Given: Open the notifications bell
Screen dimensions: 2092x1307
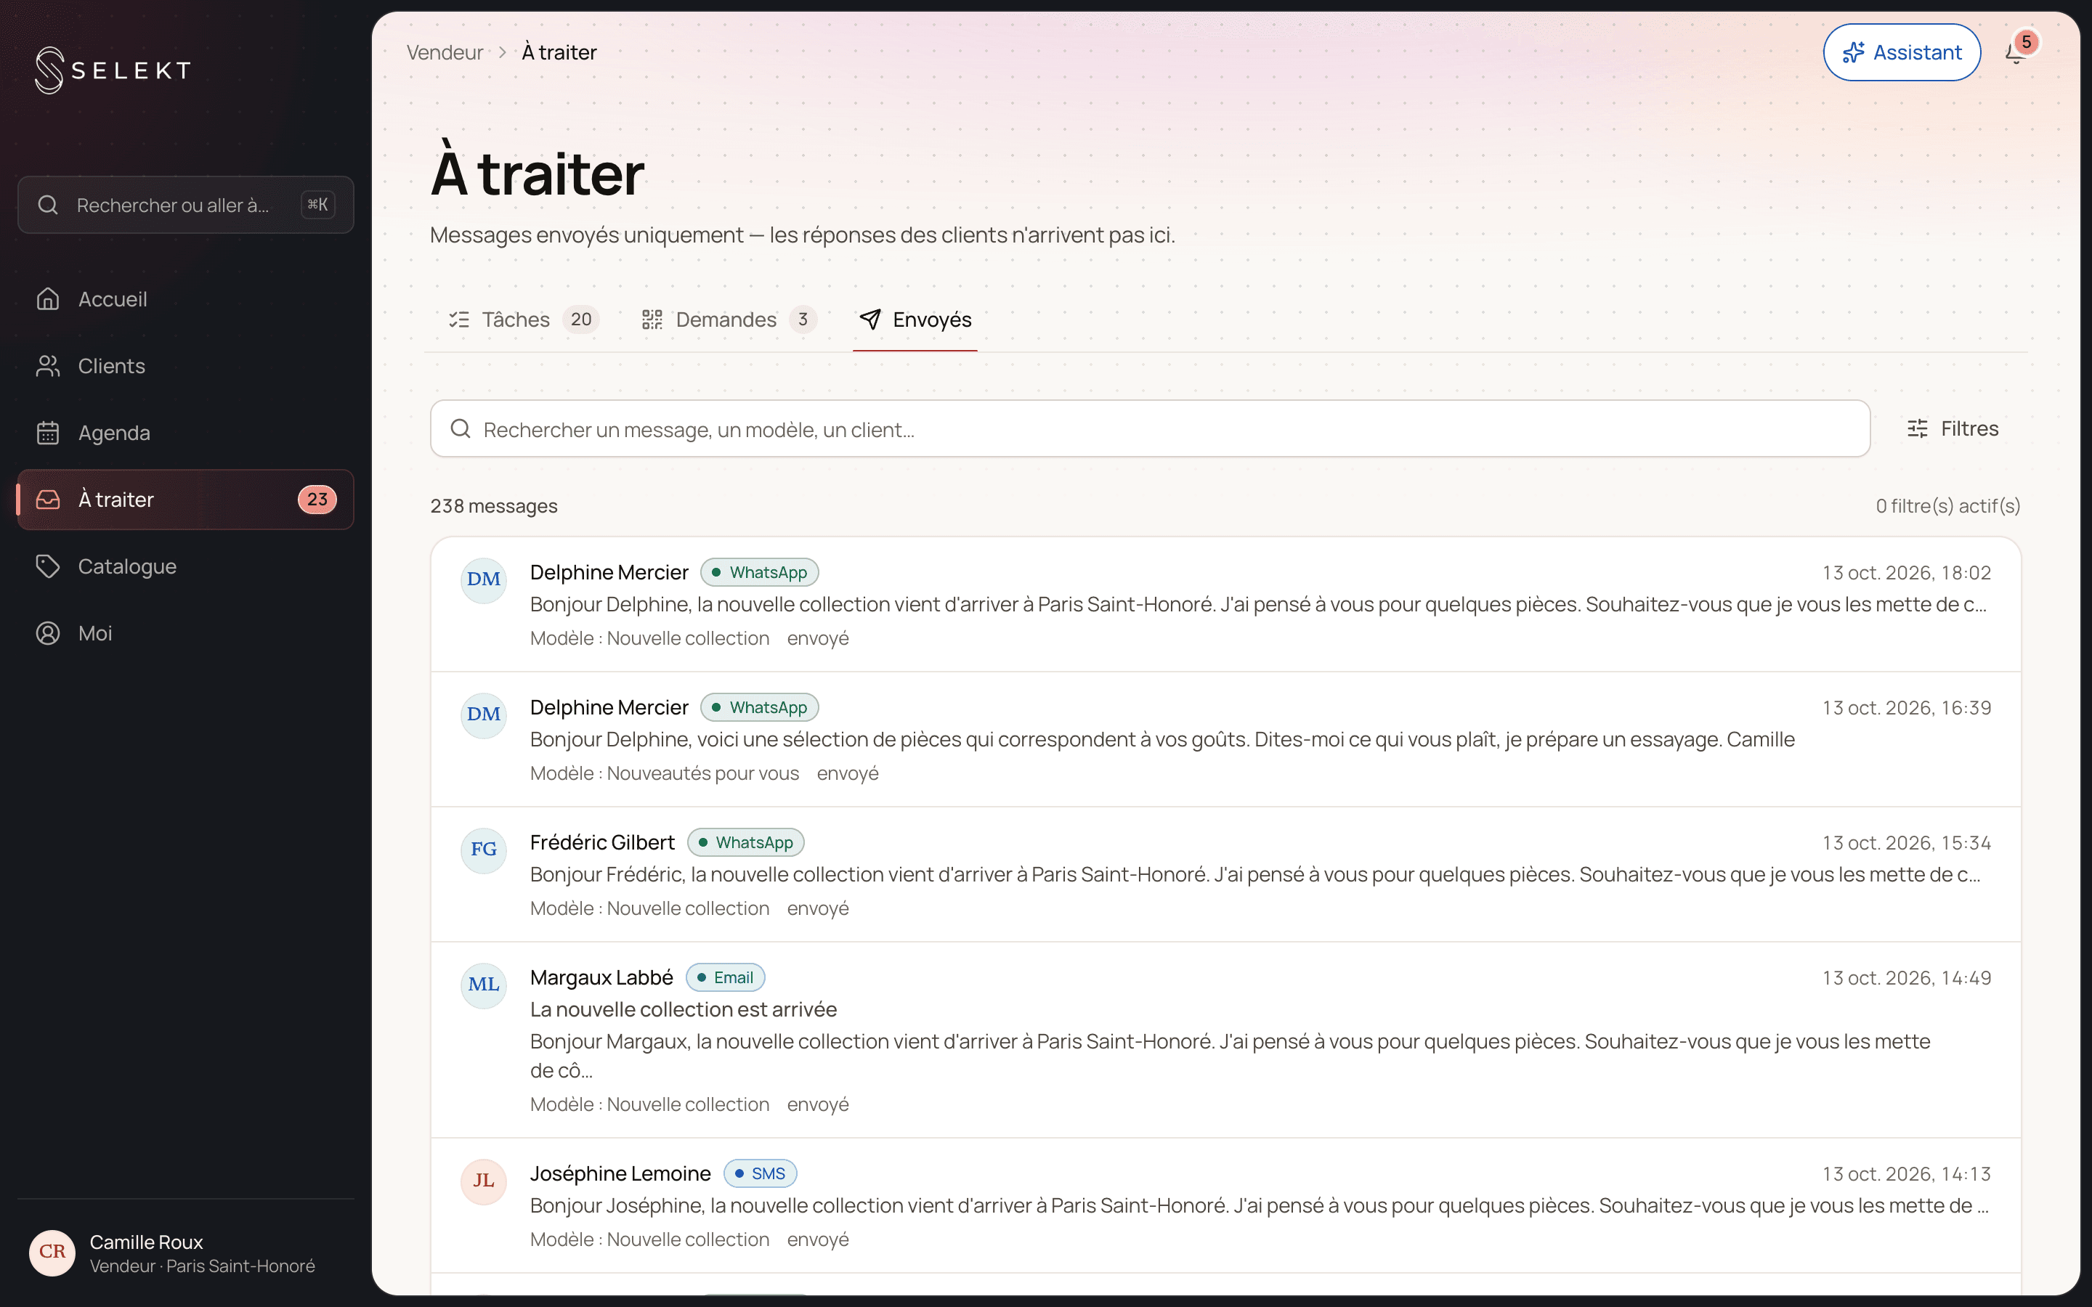Looking at the screenshot, I should coord(2015,53).
